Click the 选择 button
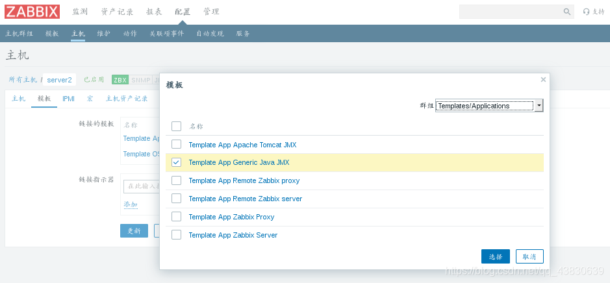This screenshot has width=610, height=283. click(x=496, y=256)
